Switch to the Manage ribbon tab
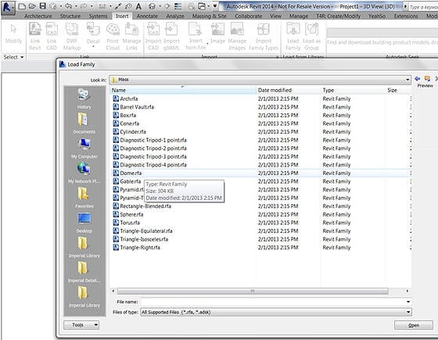438x340 pixels. [299, 16]
